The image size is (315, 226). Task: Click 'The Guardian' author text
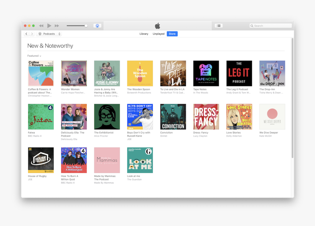click(134, 180)
